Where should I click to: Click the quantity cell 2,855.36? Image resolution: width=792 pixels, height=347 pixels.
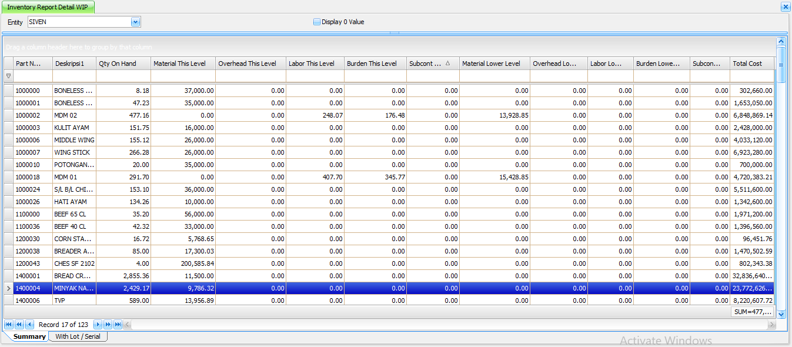click(x=123, y=276)
